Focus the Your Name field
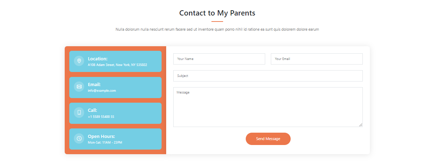The height and width of the screenshot is (163, 425). [x=219, y=59]
